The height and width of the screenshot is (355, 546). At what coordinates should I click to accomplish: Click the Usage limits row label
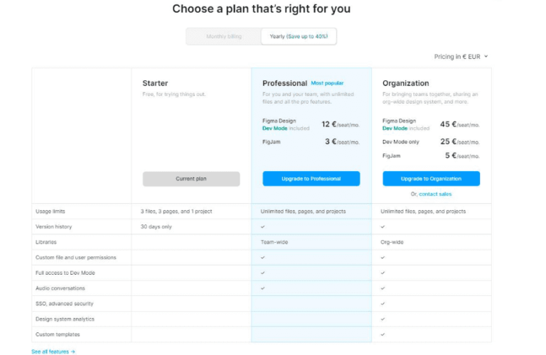[50, 212]
